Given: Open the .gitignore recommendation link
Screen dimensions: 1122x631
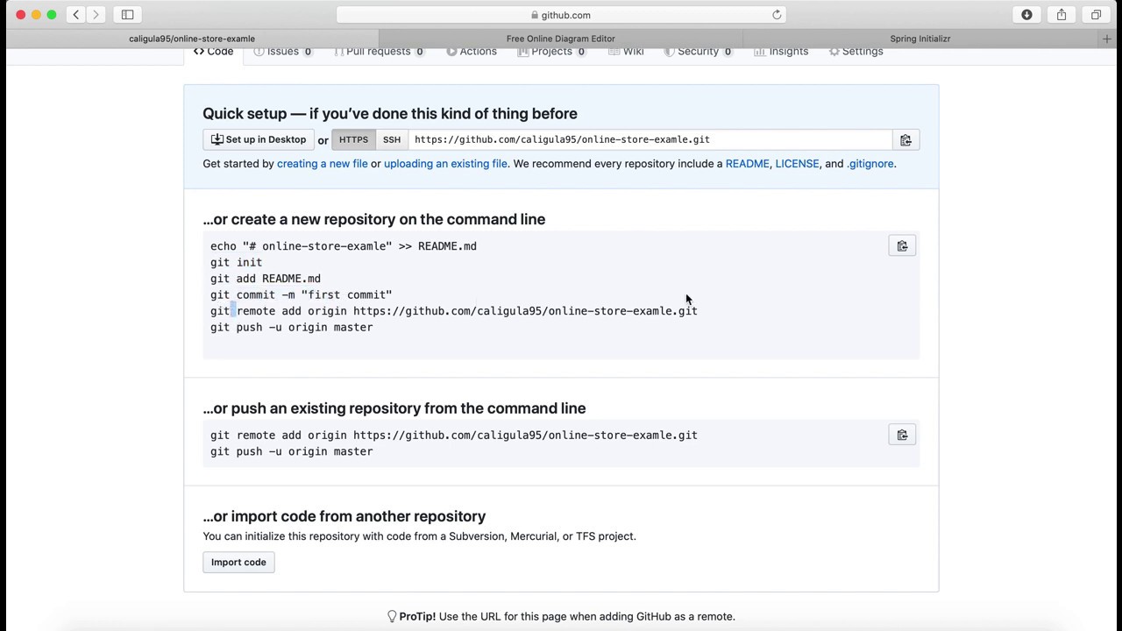Looking at the screenshot, I should (x=870, y=164).
